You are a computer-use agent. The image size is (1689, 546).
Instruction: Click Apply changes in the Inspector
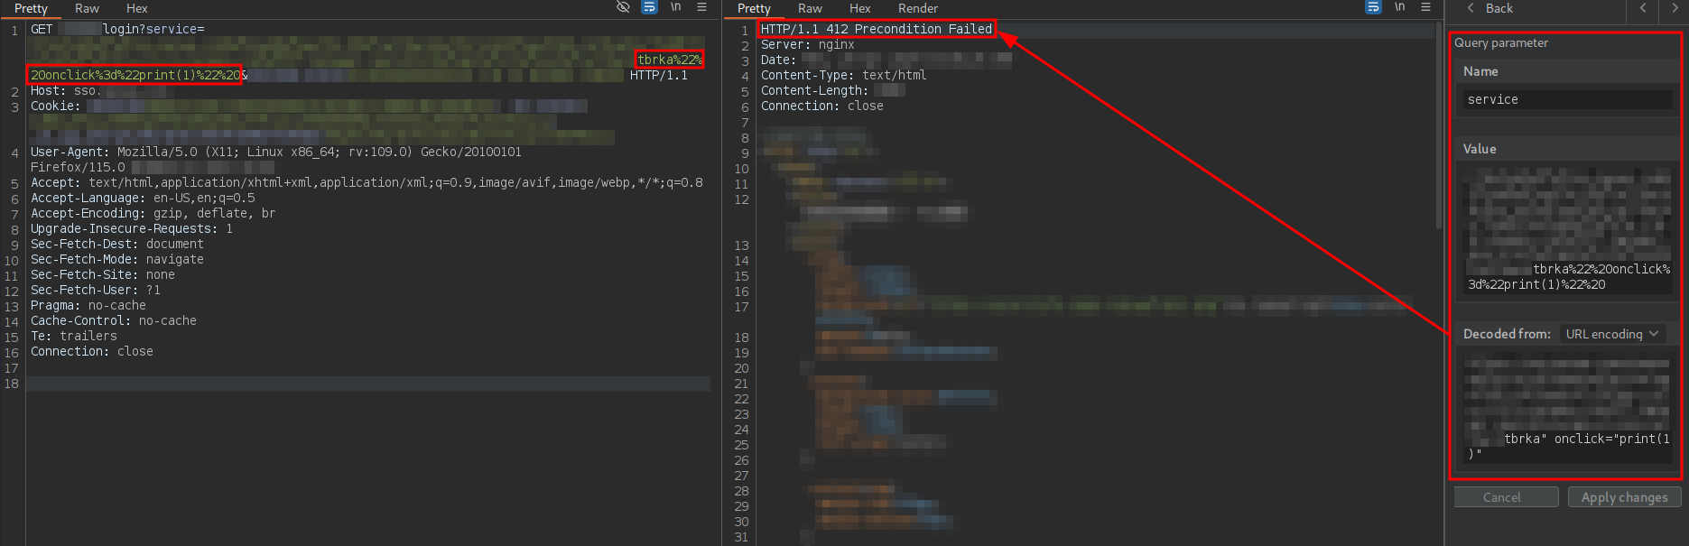point(1624,497)
